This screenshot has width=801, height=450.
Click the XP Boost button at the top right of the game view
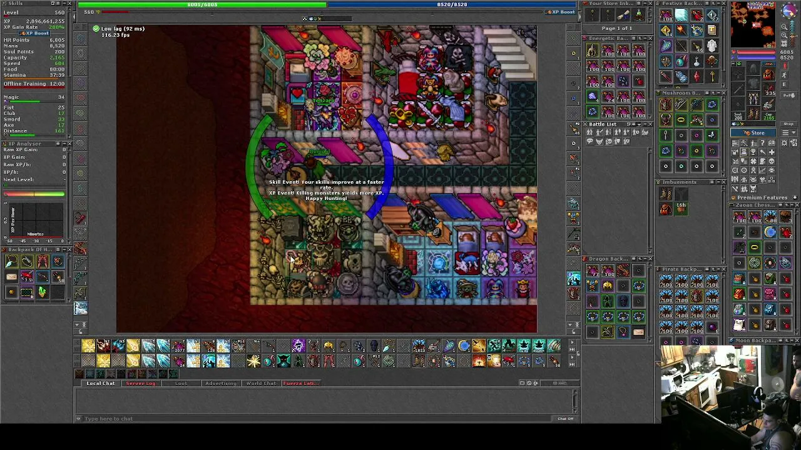tap(561, 12)
